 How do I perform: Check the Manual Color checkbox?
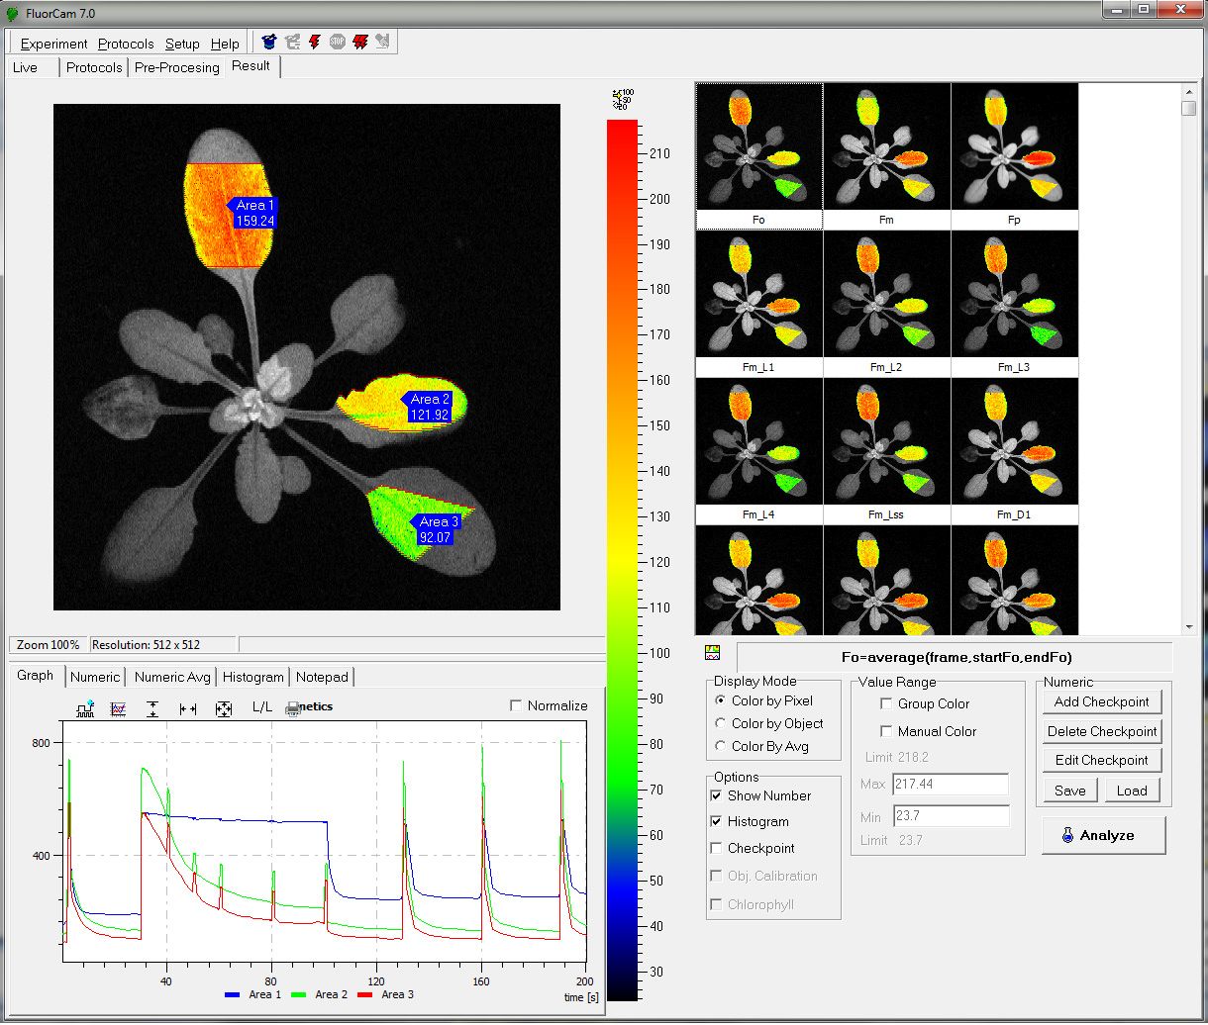pyautogui.click(x=886, y=731)
